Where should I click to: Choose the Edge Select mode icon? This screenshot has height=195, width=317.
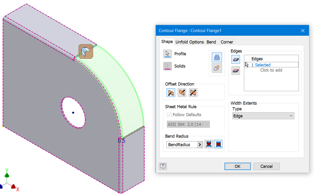coord(236,59)
